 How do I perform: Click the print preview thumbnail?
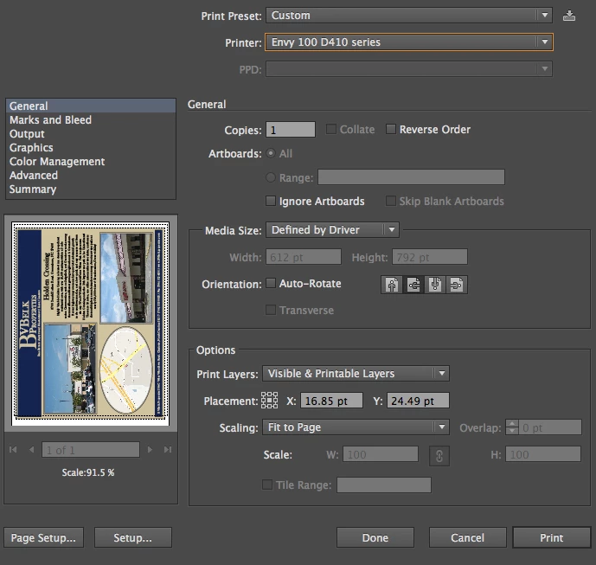(x=91, y=324)
